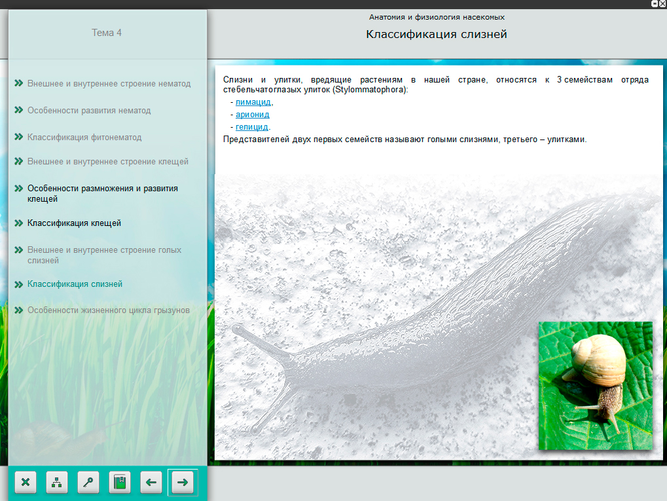Open Внешнее и внутреннее строение клещей
This screenshot has height=501, width=667.
point(107,162)
